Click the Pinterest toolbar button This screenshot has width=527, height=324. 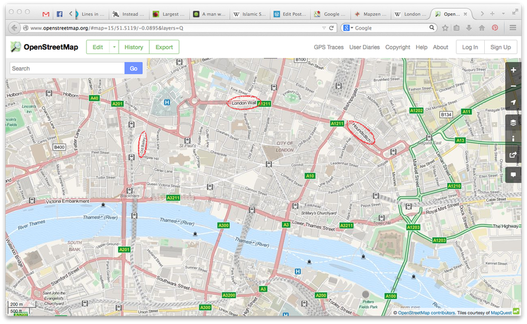click(495, 28)
